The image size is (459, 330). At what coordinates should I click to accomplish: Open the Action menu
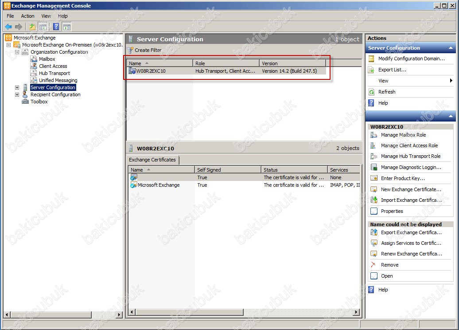click(27, 16)
